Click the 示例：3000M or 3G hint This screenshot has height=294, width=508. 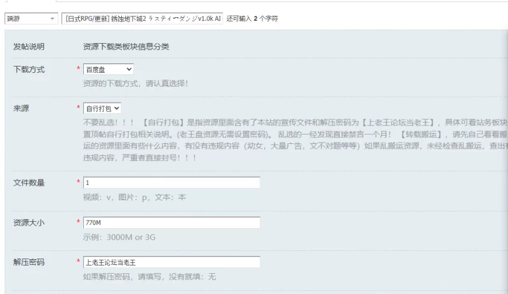(119, 238)
